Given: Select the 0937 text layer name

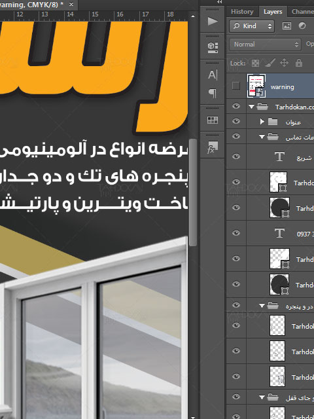Looking at the screenshot, I should click(x=305, y=234).
